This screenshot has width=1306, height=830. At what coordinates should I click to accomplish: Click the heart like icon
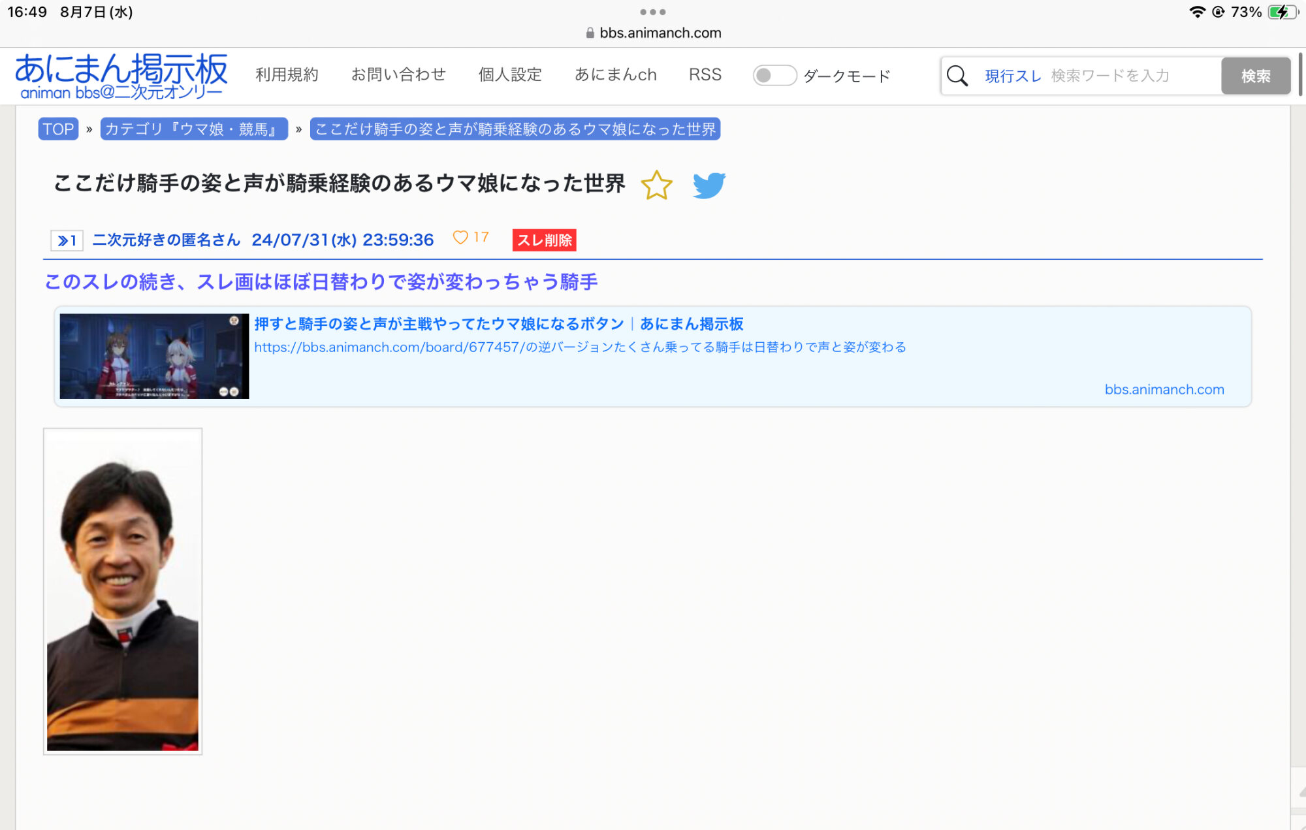[x=460, y=238]
